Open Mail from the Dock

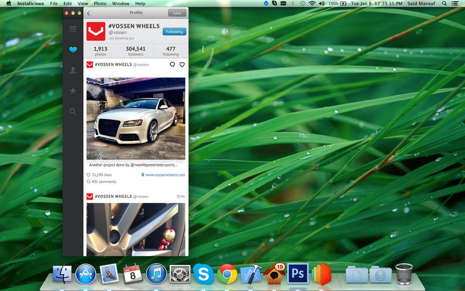point(109,274)
